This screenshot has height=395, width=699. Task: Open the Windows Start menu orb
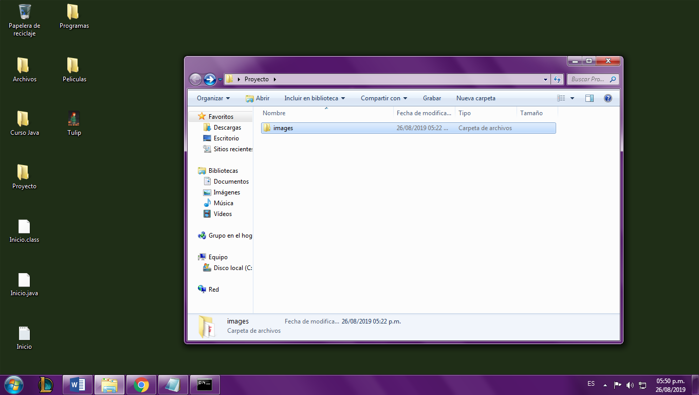tap(14, 385)
